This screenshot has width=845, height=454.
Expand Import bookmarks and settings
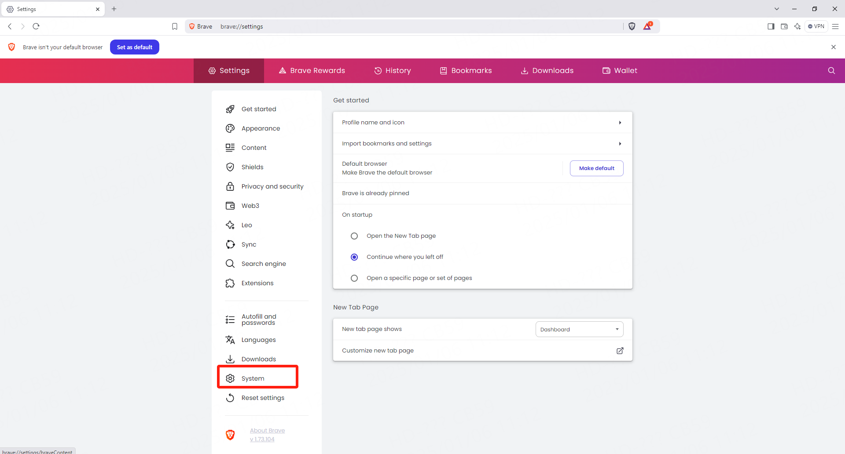[482, 144]
